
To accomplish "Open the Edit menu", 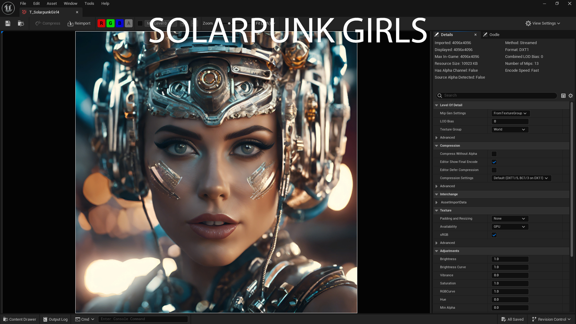I will [x=36, y=4].
